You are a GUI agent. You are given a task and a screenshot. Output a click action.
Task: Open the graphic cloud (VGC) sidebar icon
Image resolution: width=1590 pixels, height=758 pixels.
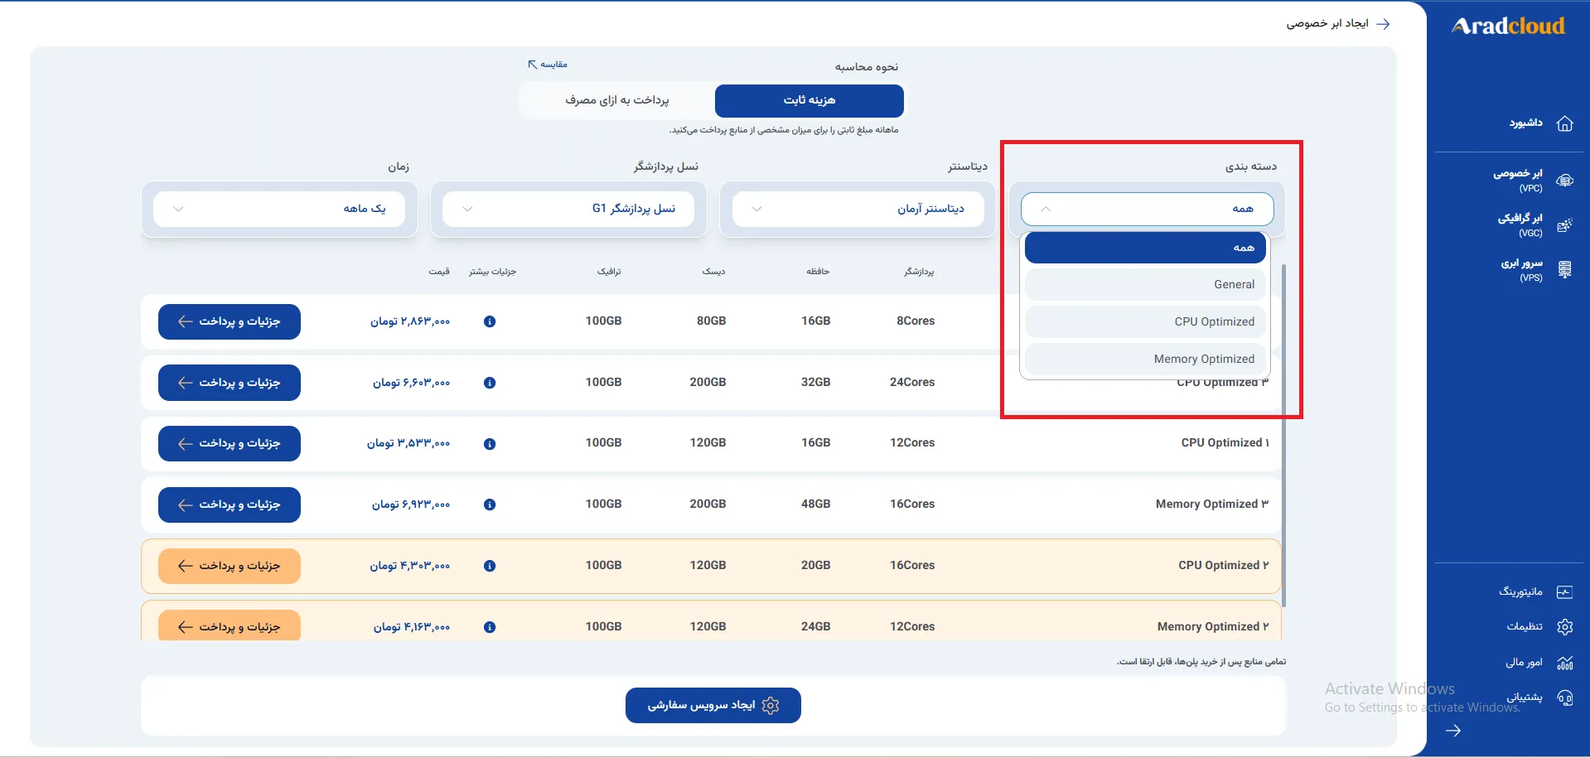(1564, 225)
